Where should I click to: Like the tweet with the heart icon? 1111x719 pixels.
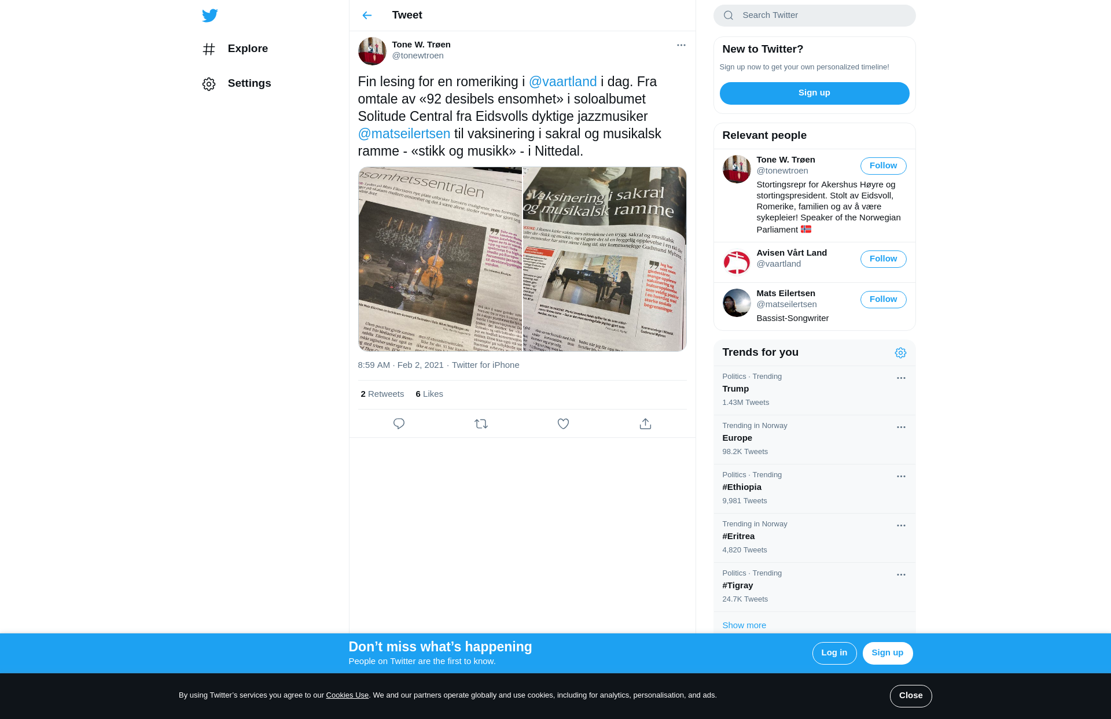click(x=563, y=424)
